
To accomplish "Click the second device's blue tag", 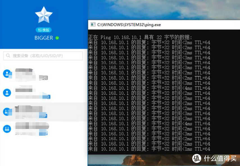I will [x=46, y=97].
